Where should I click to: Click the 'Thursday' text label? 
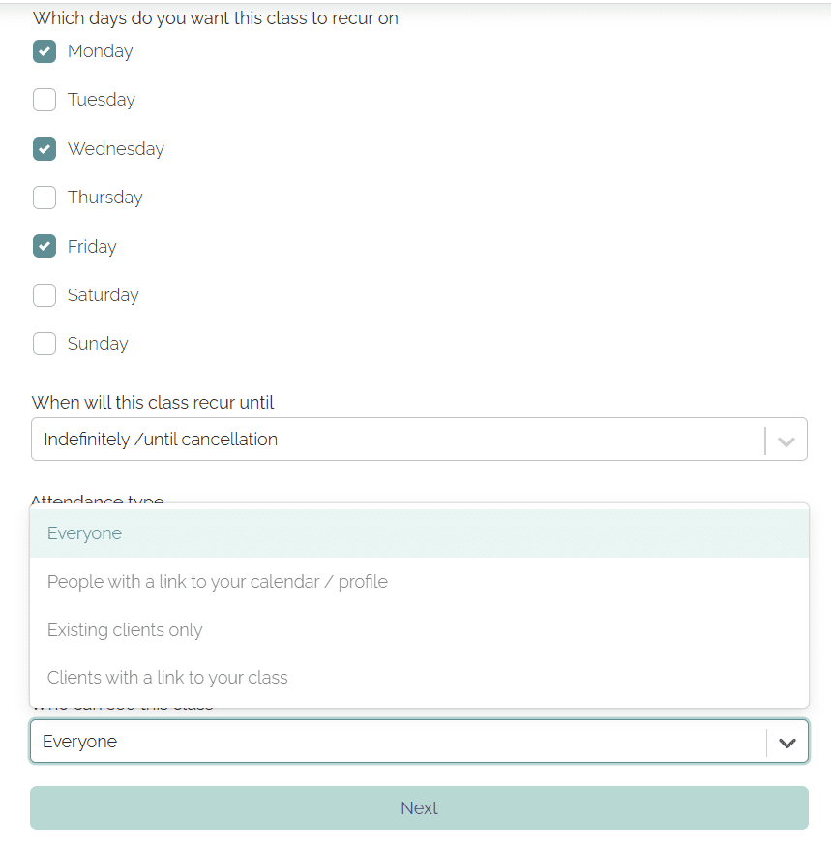pyautogui.click(x=105, y=198)
